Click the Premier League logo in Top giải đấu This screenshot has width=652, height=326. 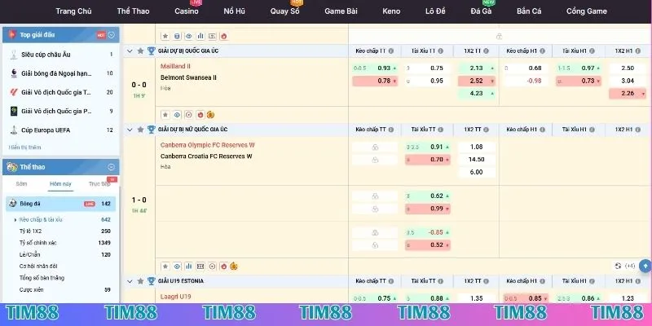point(13,73)
